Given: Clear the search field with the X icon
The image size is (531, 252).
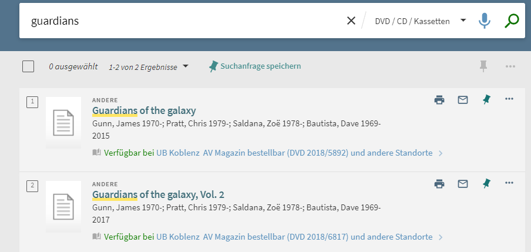Looking at the screenshot, I should pos(351,21).
